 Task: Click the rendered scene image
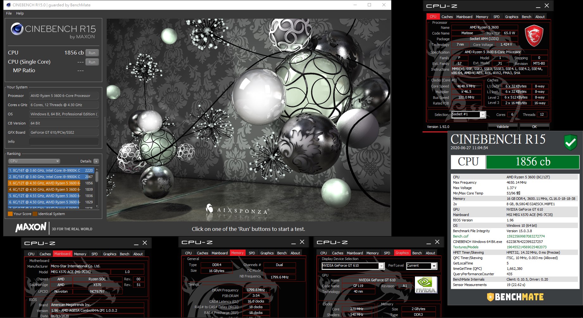pyautogui.click(x=249, y=120)
